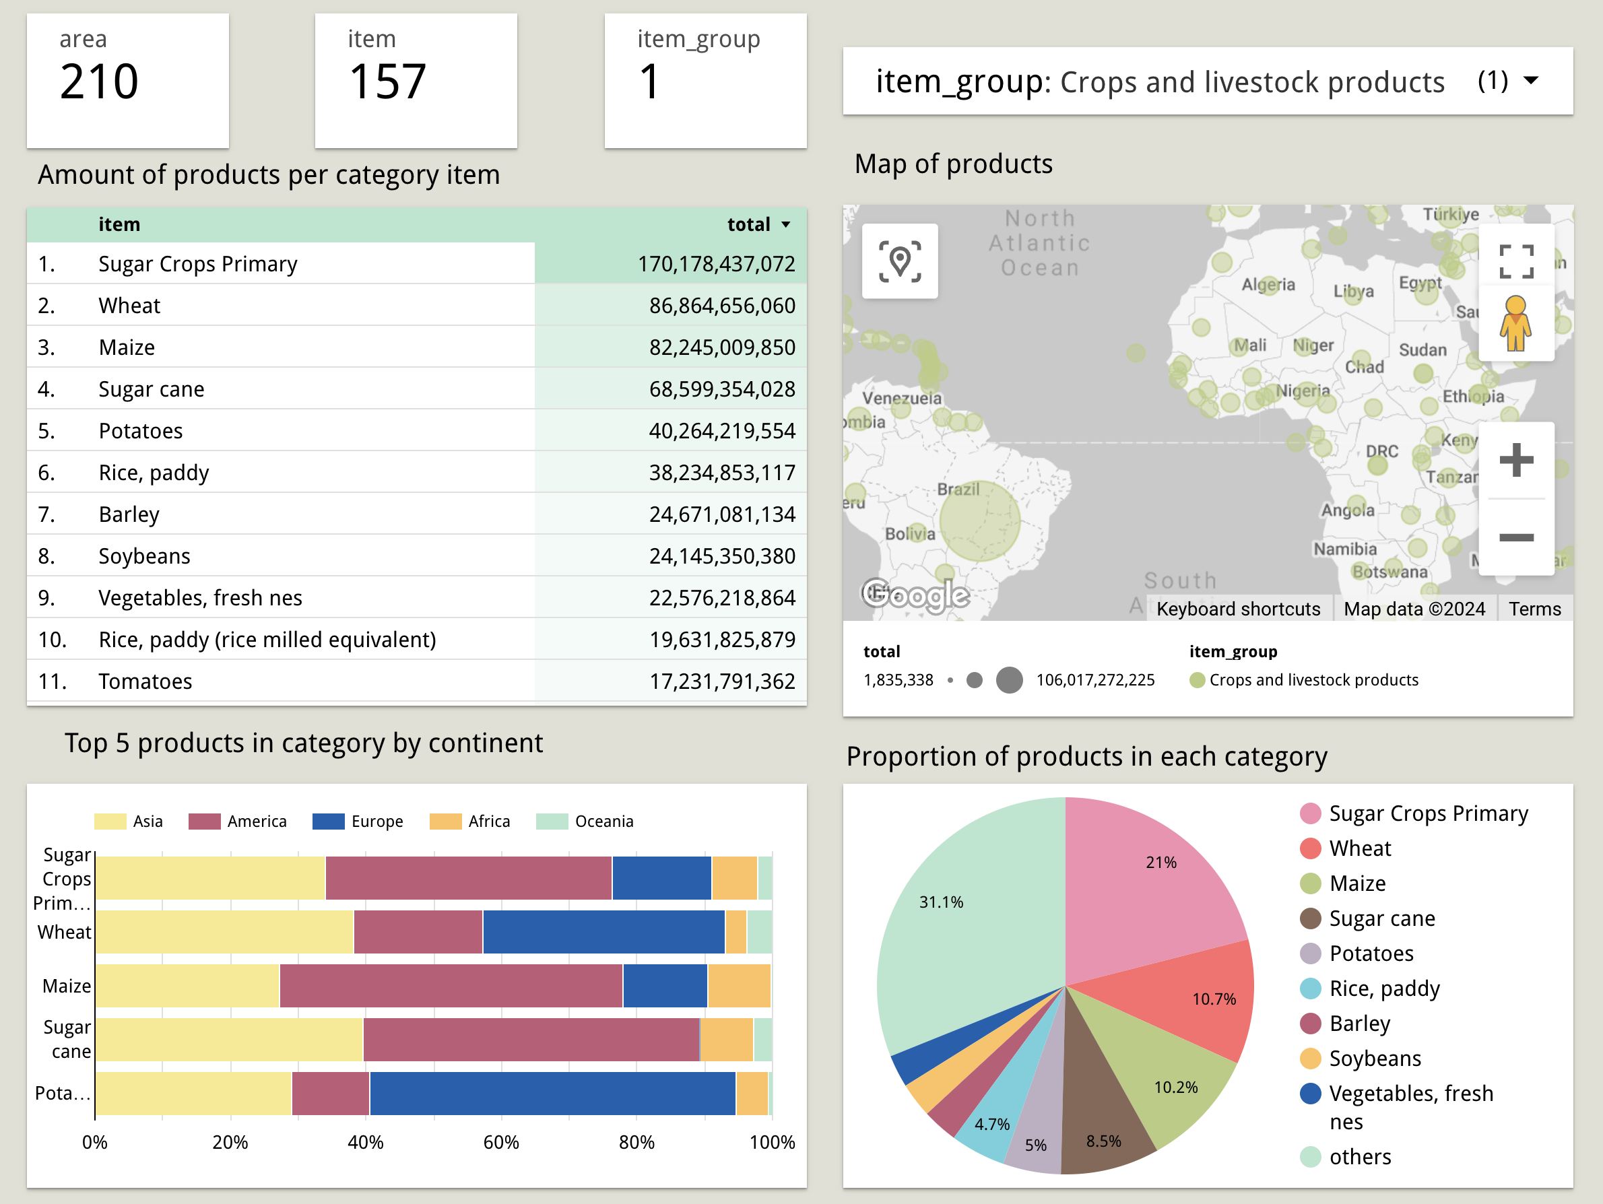Click the Crops and livestock products map legend

[1304, 680]
